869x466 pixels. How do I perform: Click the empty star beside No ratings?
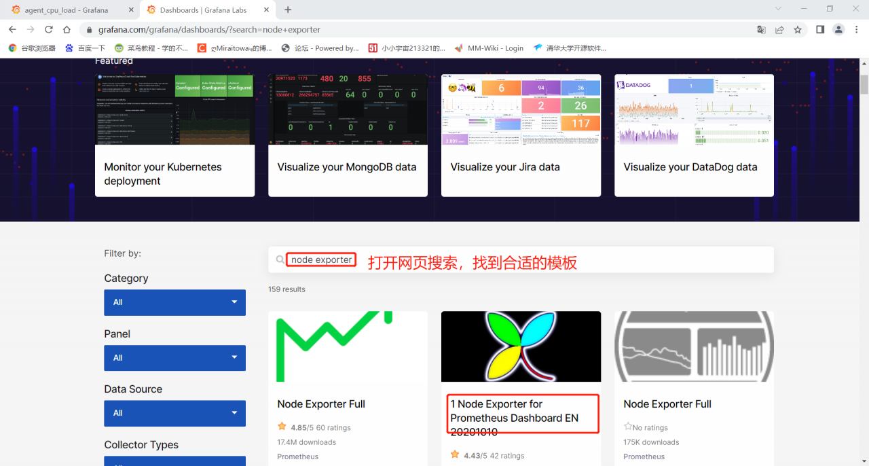pyautogui.click(x=628, y=427)
